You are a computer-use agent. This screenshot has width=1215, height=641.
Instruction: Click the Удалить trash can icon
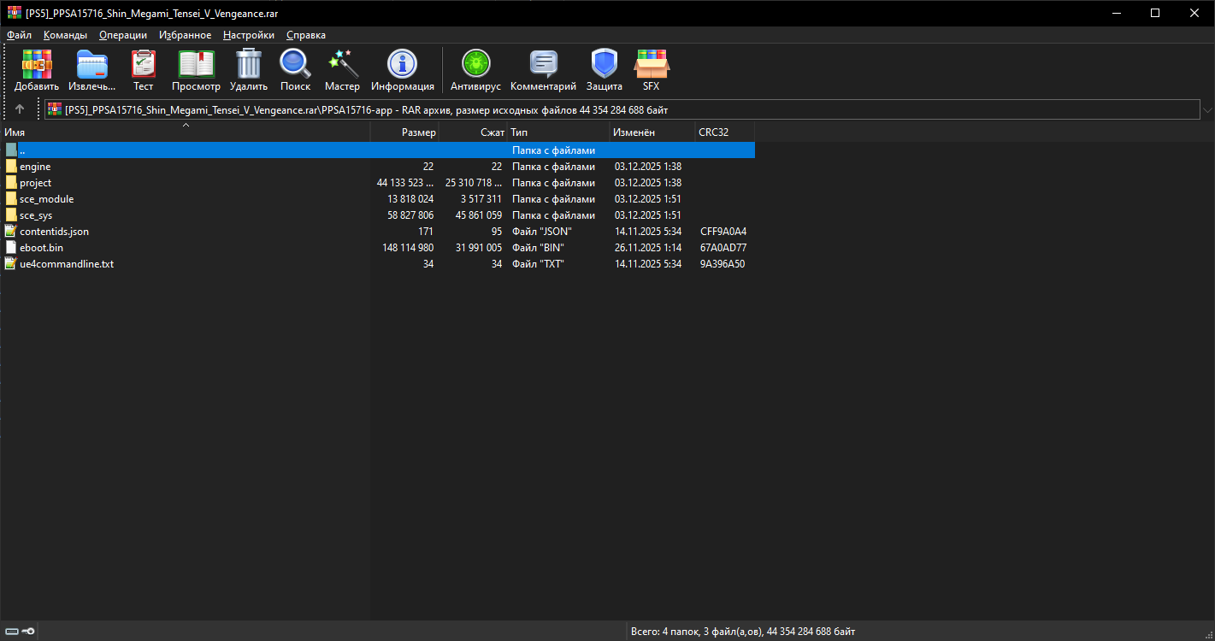coord(248,64)
